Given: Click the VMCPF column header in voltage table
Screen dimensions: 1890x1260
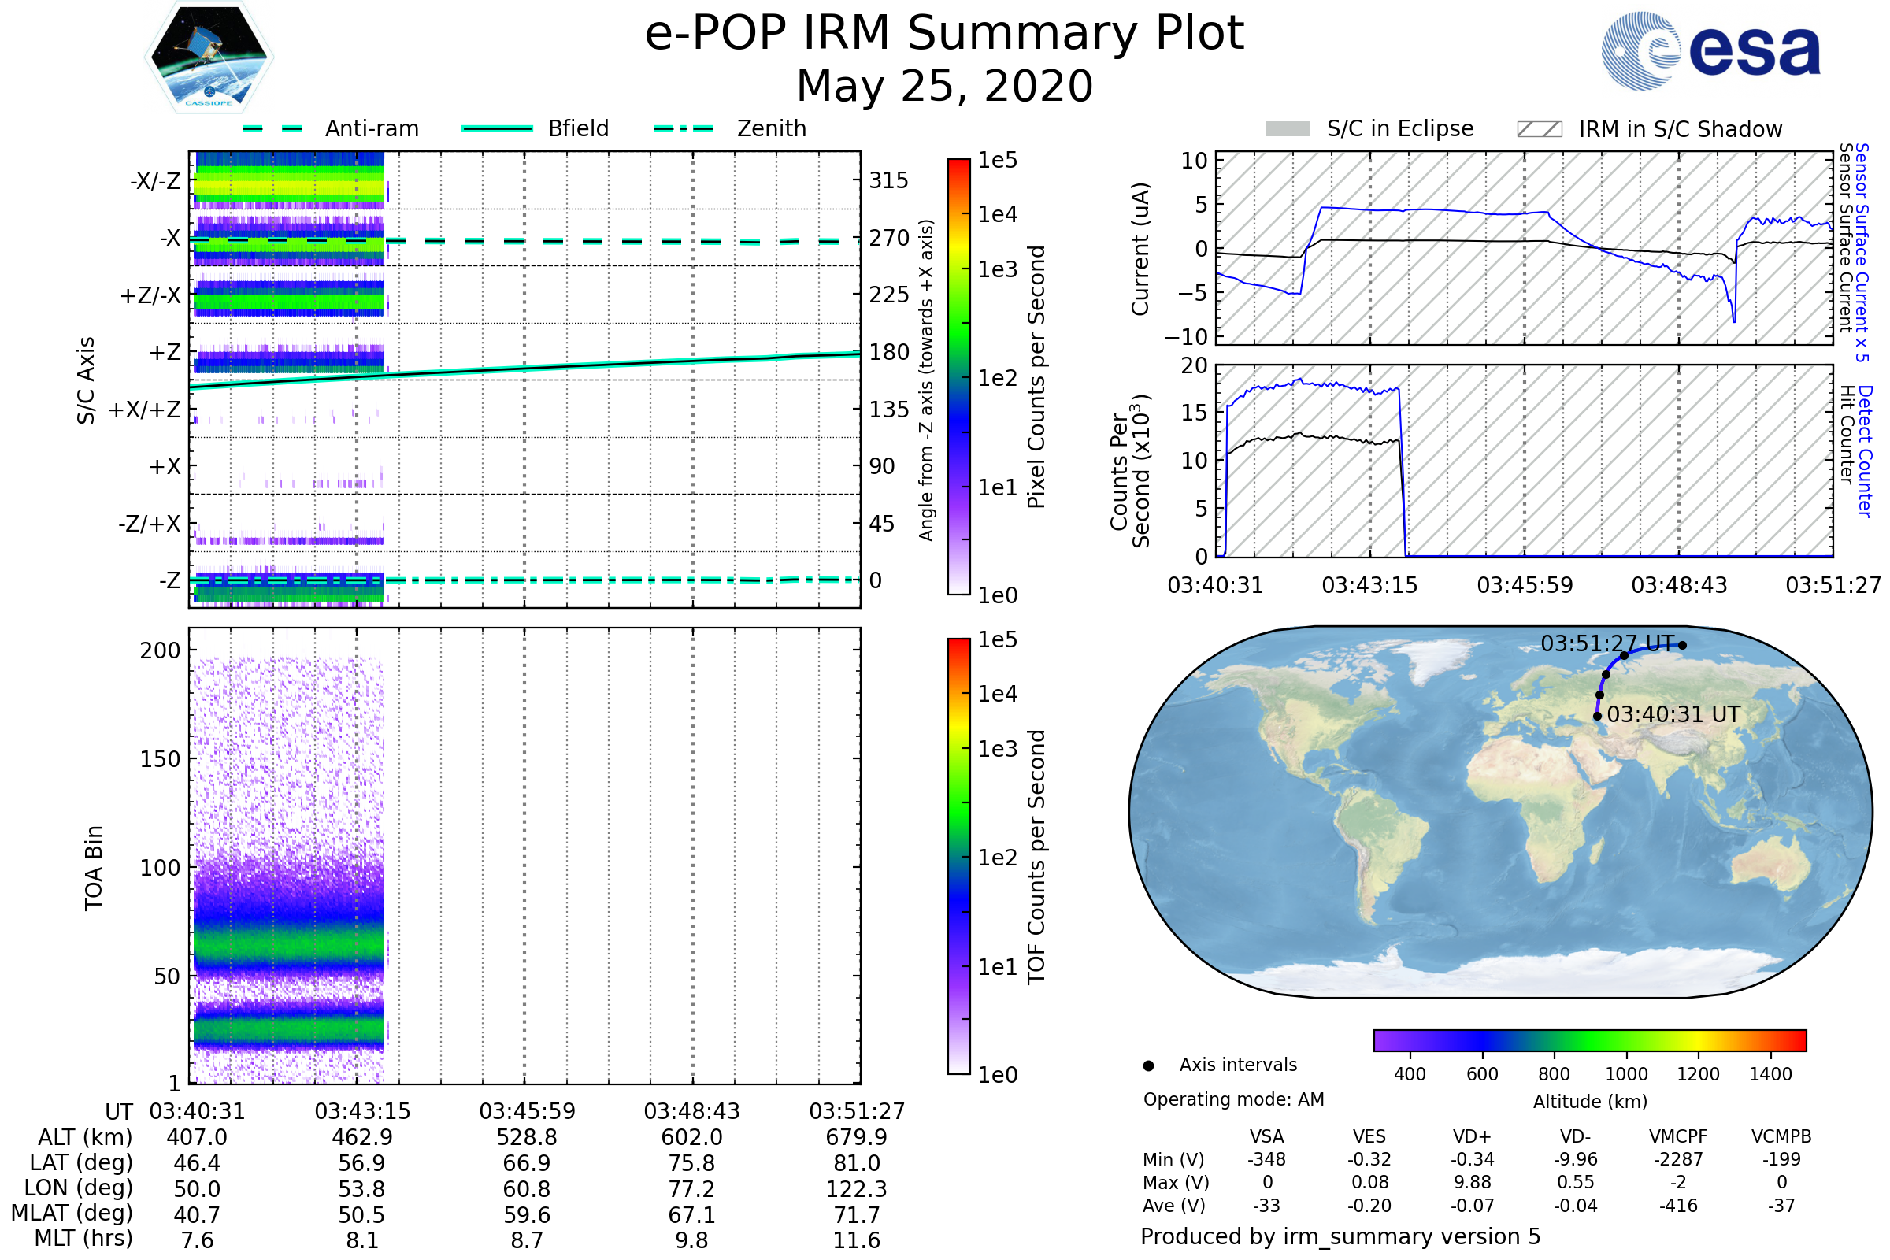Looking at the screenshot, I should click(x=1678, y=1136).
